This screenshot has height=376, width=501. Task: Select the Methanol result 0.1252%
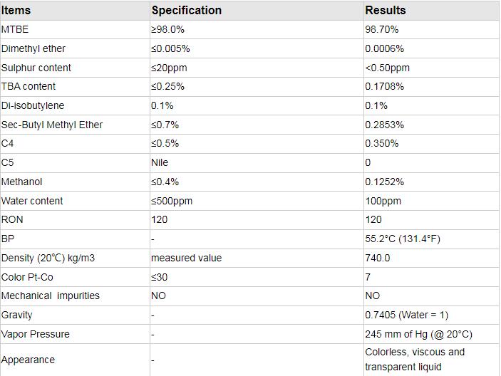pos(385,182)
